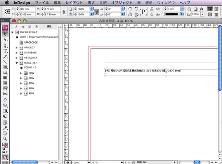This screenshot has height=164, width=222.
Task: Click the Apply None swatch button
Action: (x=5, y=157)
